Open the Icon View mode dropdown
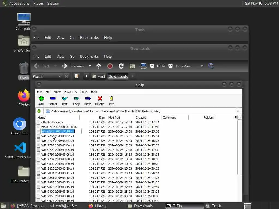The width and height of the screenshot is (279, 209). [202, 66]
